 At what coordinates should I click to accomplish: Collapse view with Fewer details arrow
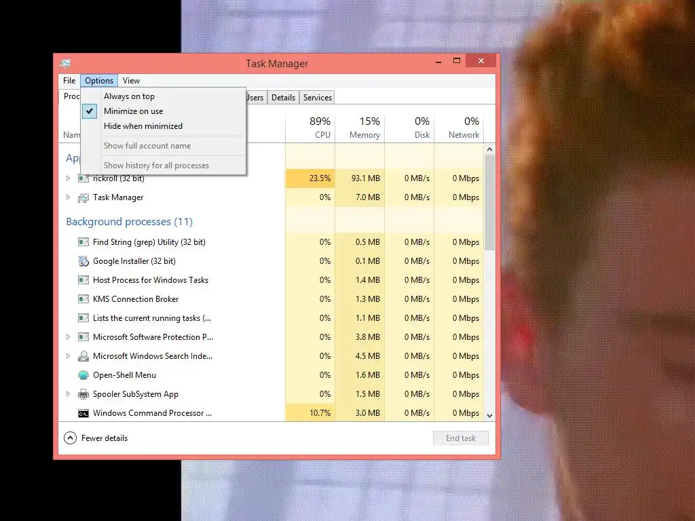[x=70, y=438]
